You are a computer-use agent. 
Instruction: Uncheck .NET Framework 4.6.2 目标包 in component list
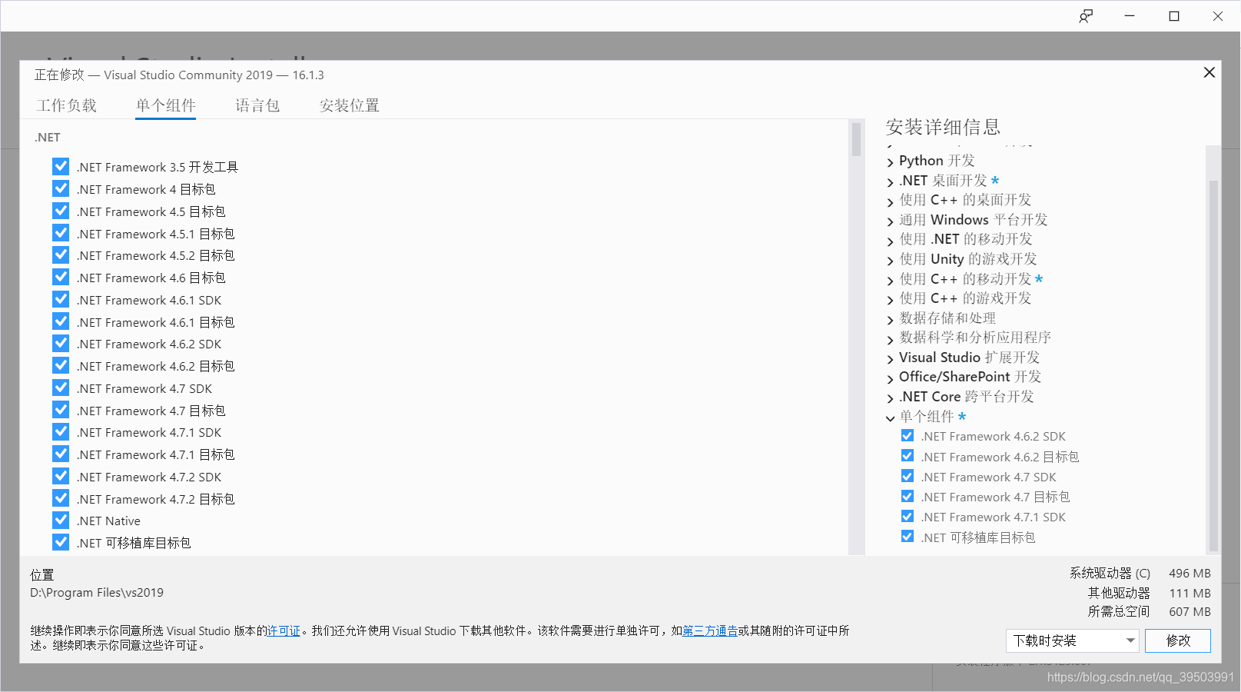click(61, 365)
